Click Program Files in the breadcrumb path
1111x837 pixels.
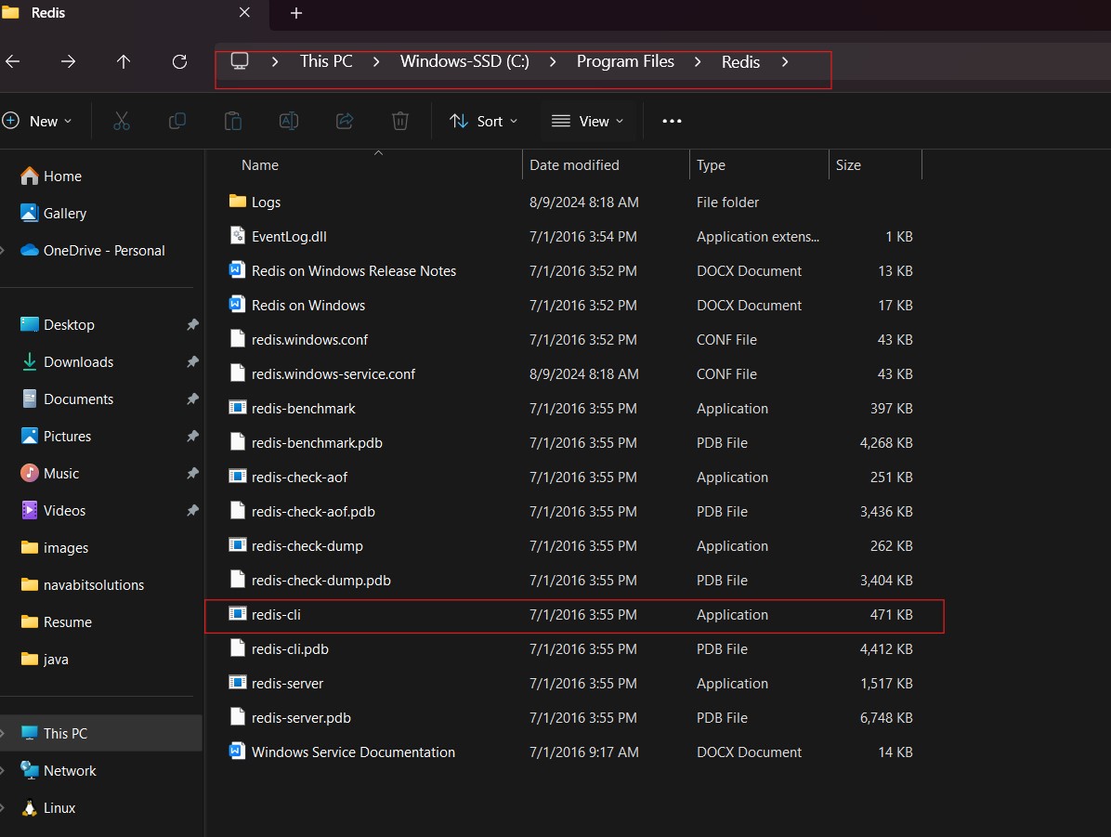625,62
